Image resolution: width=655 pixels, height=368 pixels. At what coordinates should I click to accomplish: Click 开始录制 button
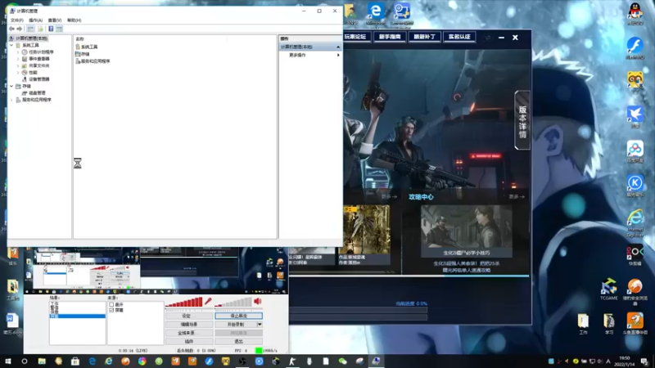click(x=236, y=324)
